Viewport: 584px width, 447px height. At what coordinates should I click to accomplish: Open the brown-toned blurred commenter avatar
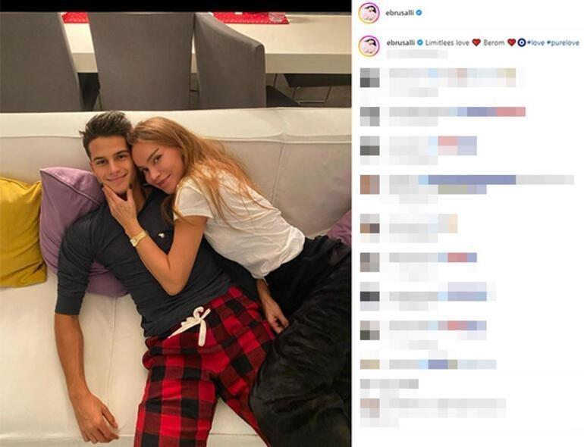point(370,185)
